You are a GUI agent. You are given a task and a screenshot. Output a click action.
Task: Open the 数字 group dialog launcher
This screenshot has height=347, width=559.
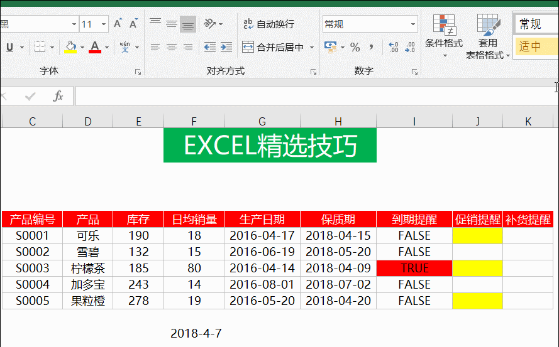click(x=414, y=72)
